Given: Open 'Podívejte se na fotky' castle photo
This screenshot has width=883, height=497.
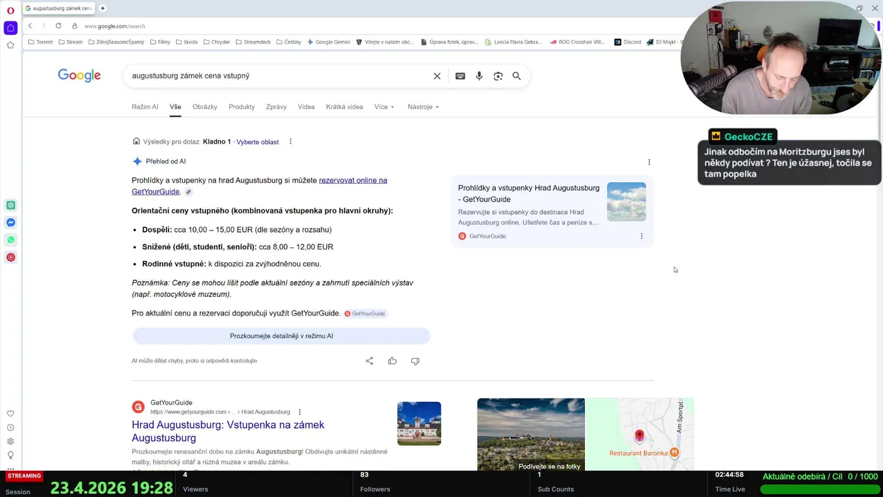Looking at the screenshot, I should click(530, 434).
